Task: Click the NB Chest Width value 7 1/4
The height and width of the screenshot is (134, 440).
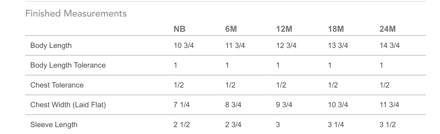Action: [181, 105]
